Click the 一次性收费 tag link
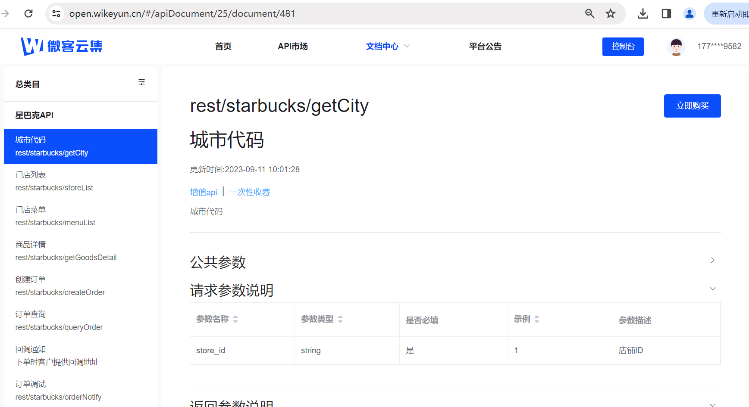This screenshot has width=749, height=407. 250,192
